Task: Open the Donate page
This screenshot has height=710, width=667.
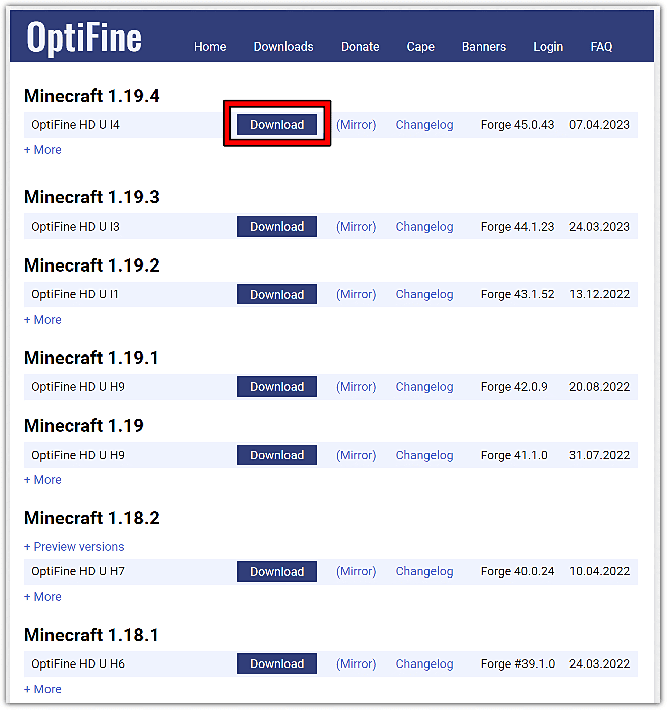Action: point(360,46)
